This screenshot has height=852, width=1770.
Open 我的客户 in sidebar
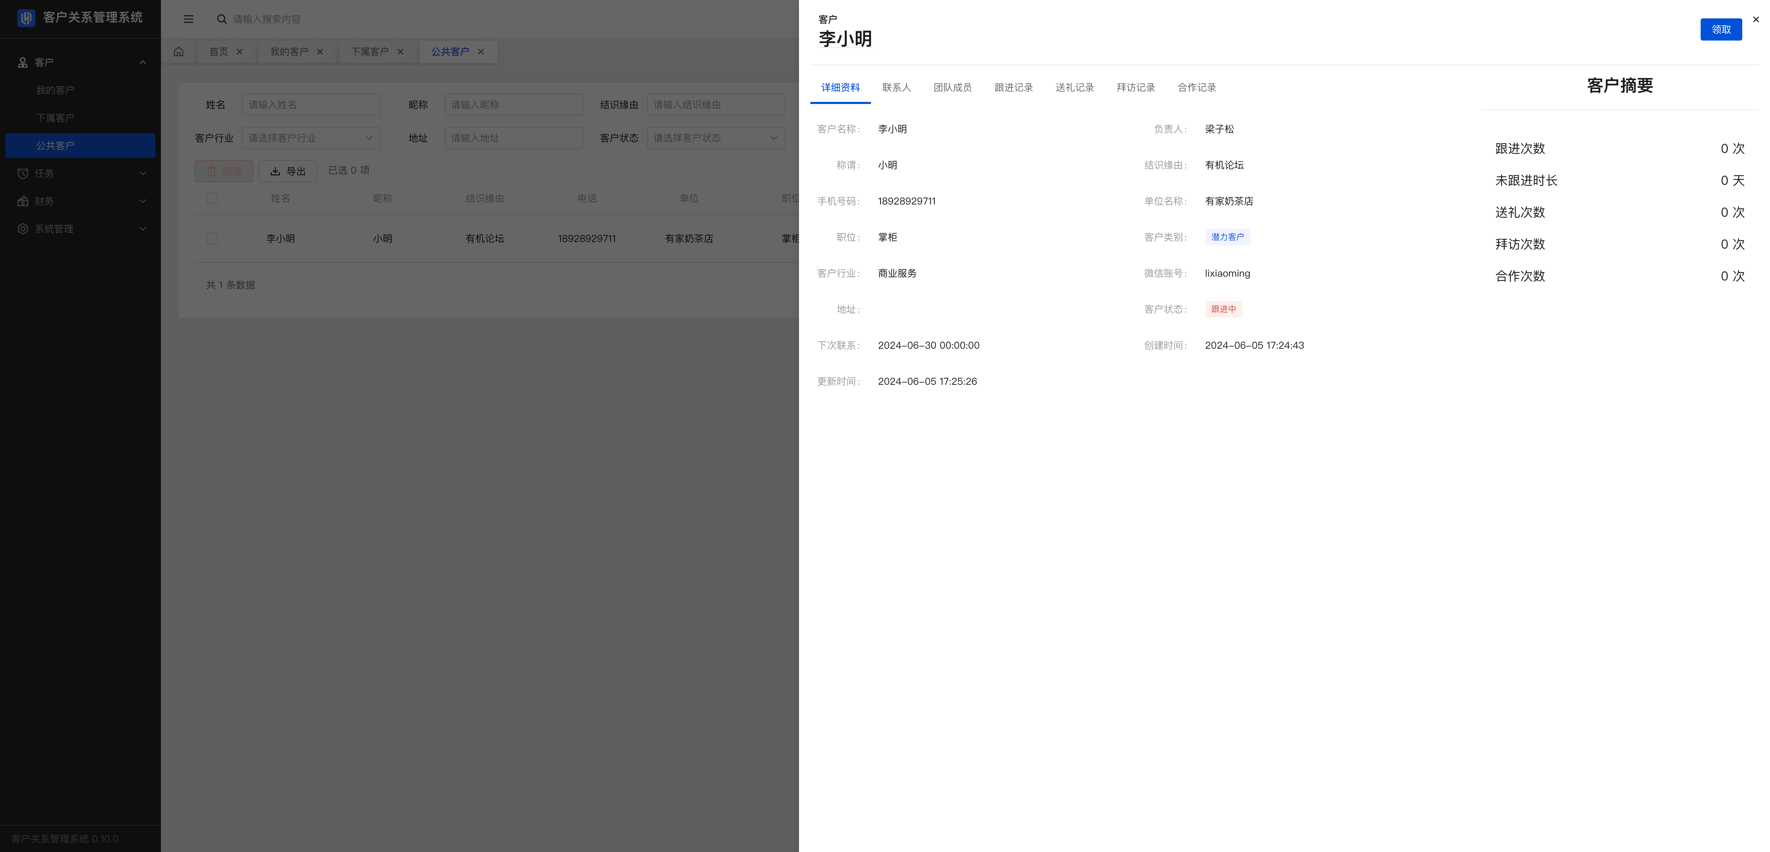(x=80, y=90)
